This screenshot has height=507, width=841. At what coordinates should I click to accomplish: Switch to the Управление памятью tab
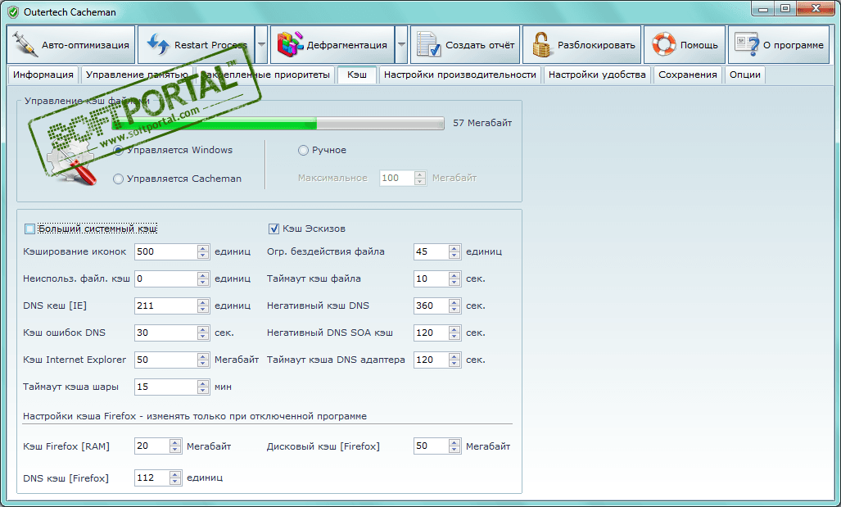[137, 75]
